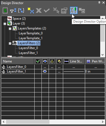Image resolution: width=106 pixels, height=126 pixels.
Task: Click the curly braces template toolbar icon
Action: [x=21, y=11]
